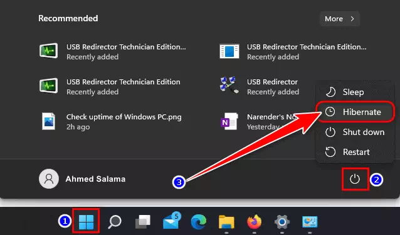Open "Check uptime of Windows PC.png"
The width and height of the screenshot is (400, 235).
click(x=124, y=117)
